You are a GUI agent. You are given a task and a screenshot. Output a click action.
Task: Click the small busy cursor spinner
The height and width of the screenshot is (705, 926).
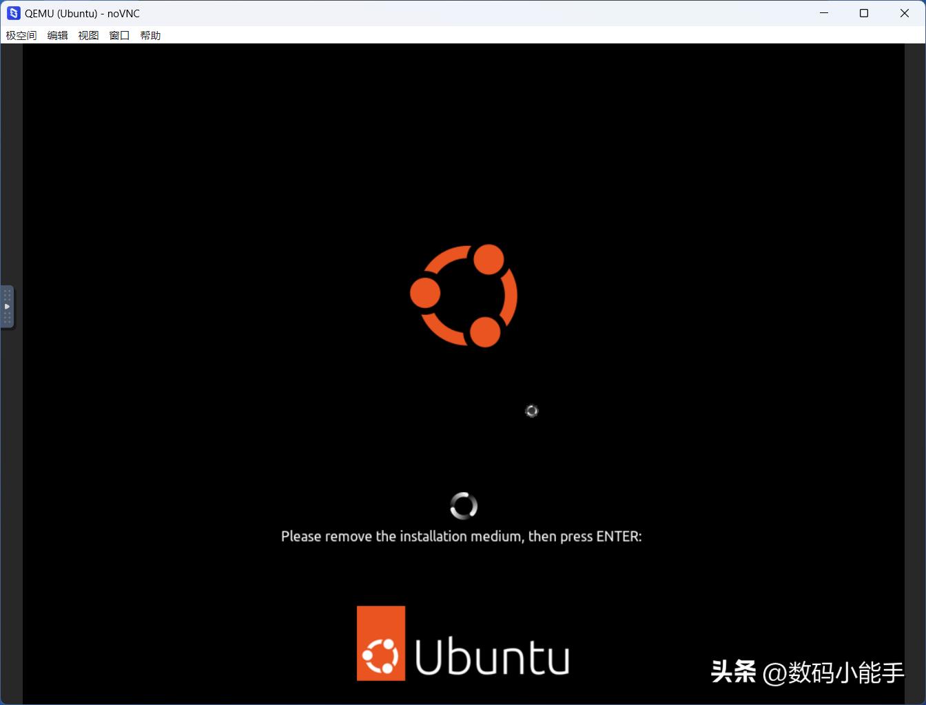pyautogui.click(x=532, y=411)
